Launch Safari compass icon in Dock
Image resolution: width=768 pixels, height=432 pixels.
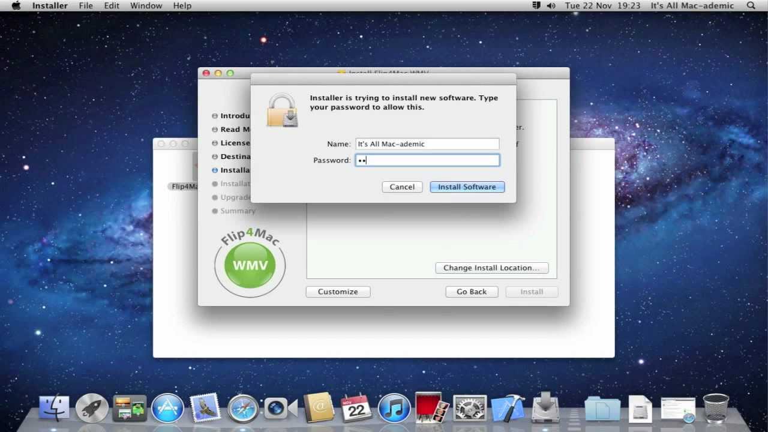pos(242,409)
